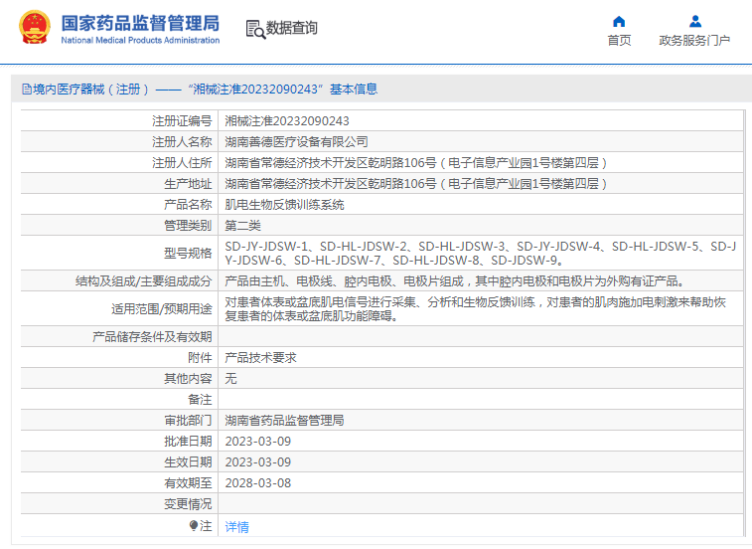Click attachment value 产品技术要求
Viewport: 752px width, 549px height.
click(260, 358)
